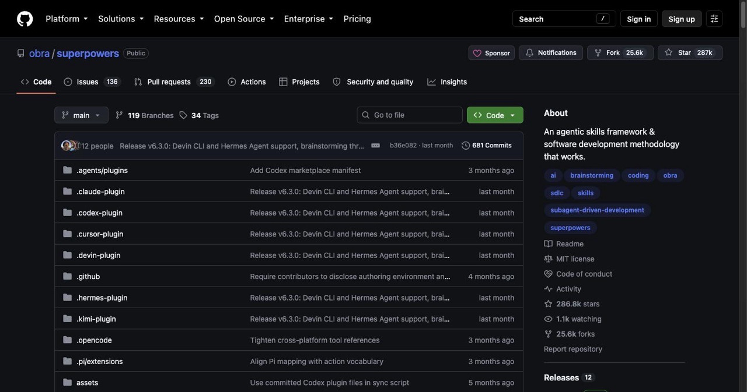The height and width of the screenshot is (392, 747).
Task: Click Report repository link
Action: pyautogui.click(x=573, y=349)
